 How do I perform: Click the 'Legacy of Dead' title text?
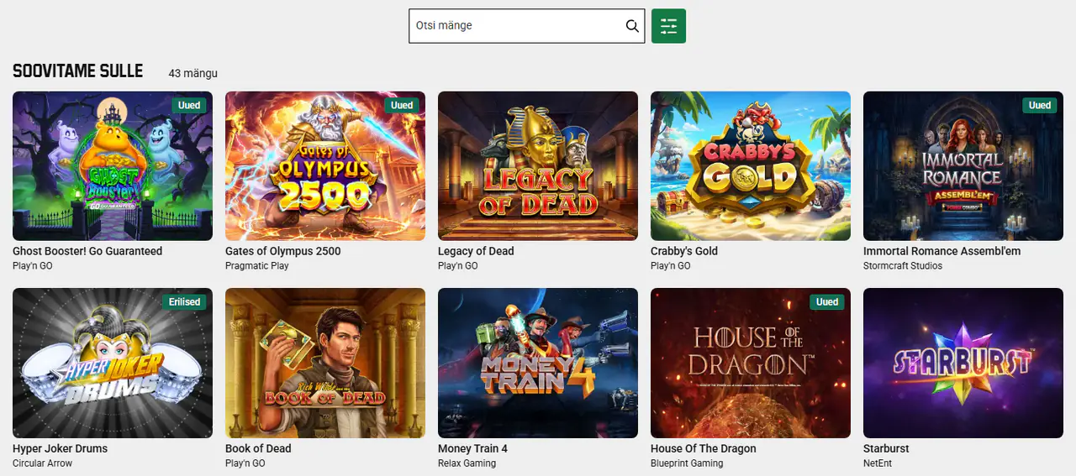coord(476,251)
